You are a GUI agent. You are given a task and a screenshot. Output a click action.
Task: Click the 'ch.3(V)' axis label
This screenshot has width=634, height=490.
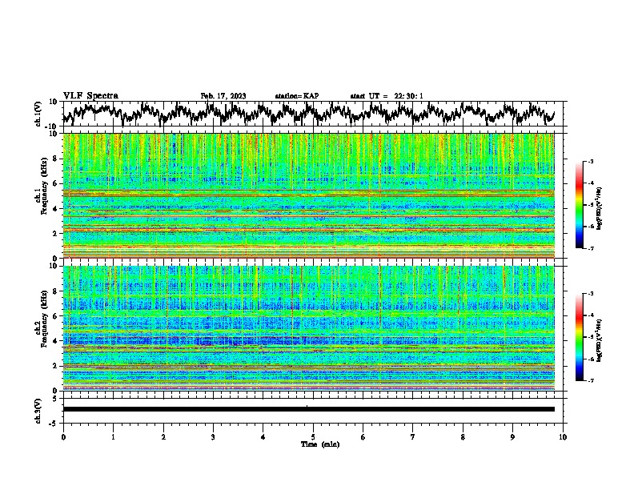[38, 411]
